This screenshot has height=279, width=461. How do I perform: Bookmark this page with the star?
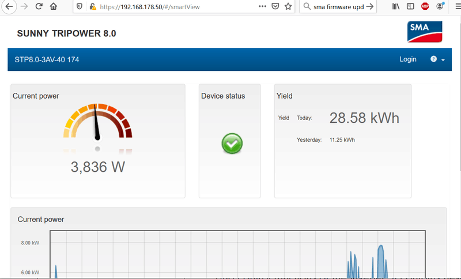click(288, 6)
